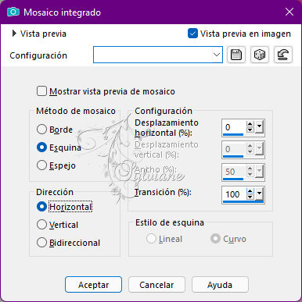
Task: Select the Borde mosaic method
Action: [x=41, y=130]
